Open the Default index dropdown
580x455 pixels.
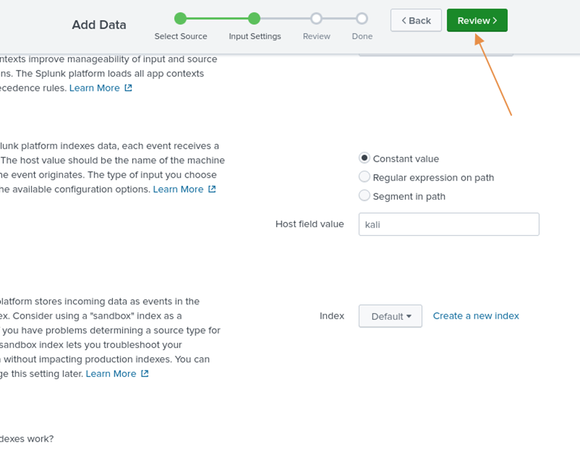point(390,316)
